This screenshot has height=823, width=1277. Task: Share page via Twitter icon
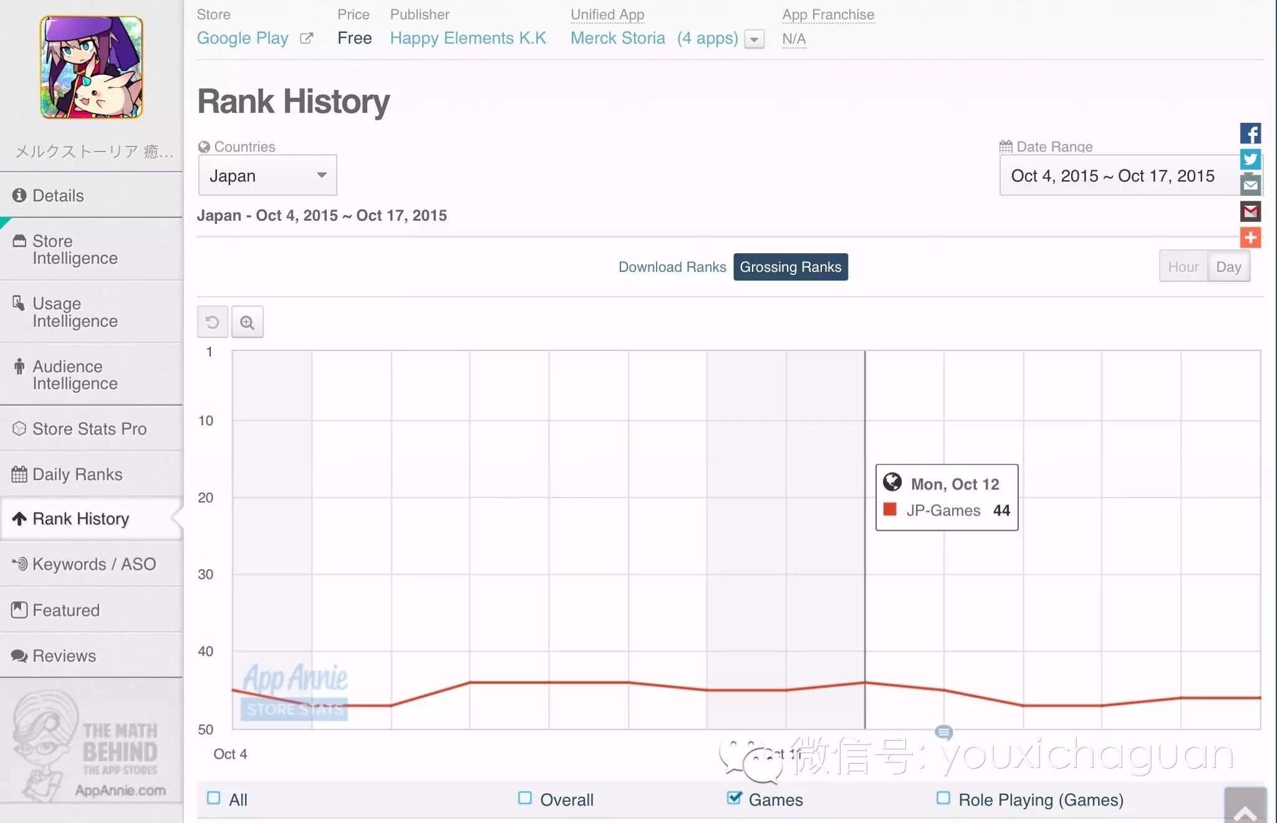click(x=1250, y=159)
